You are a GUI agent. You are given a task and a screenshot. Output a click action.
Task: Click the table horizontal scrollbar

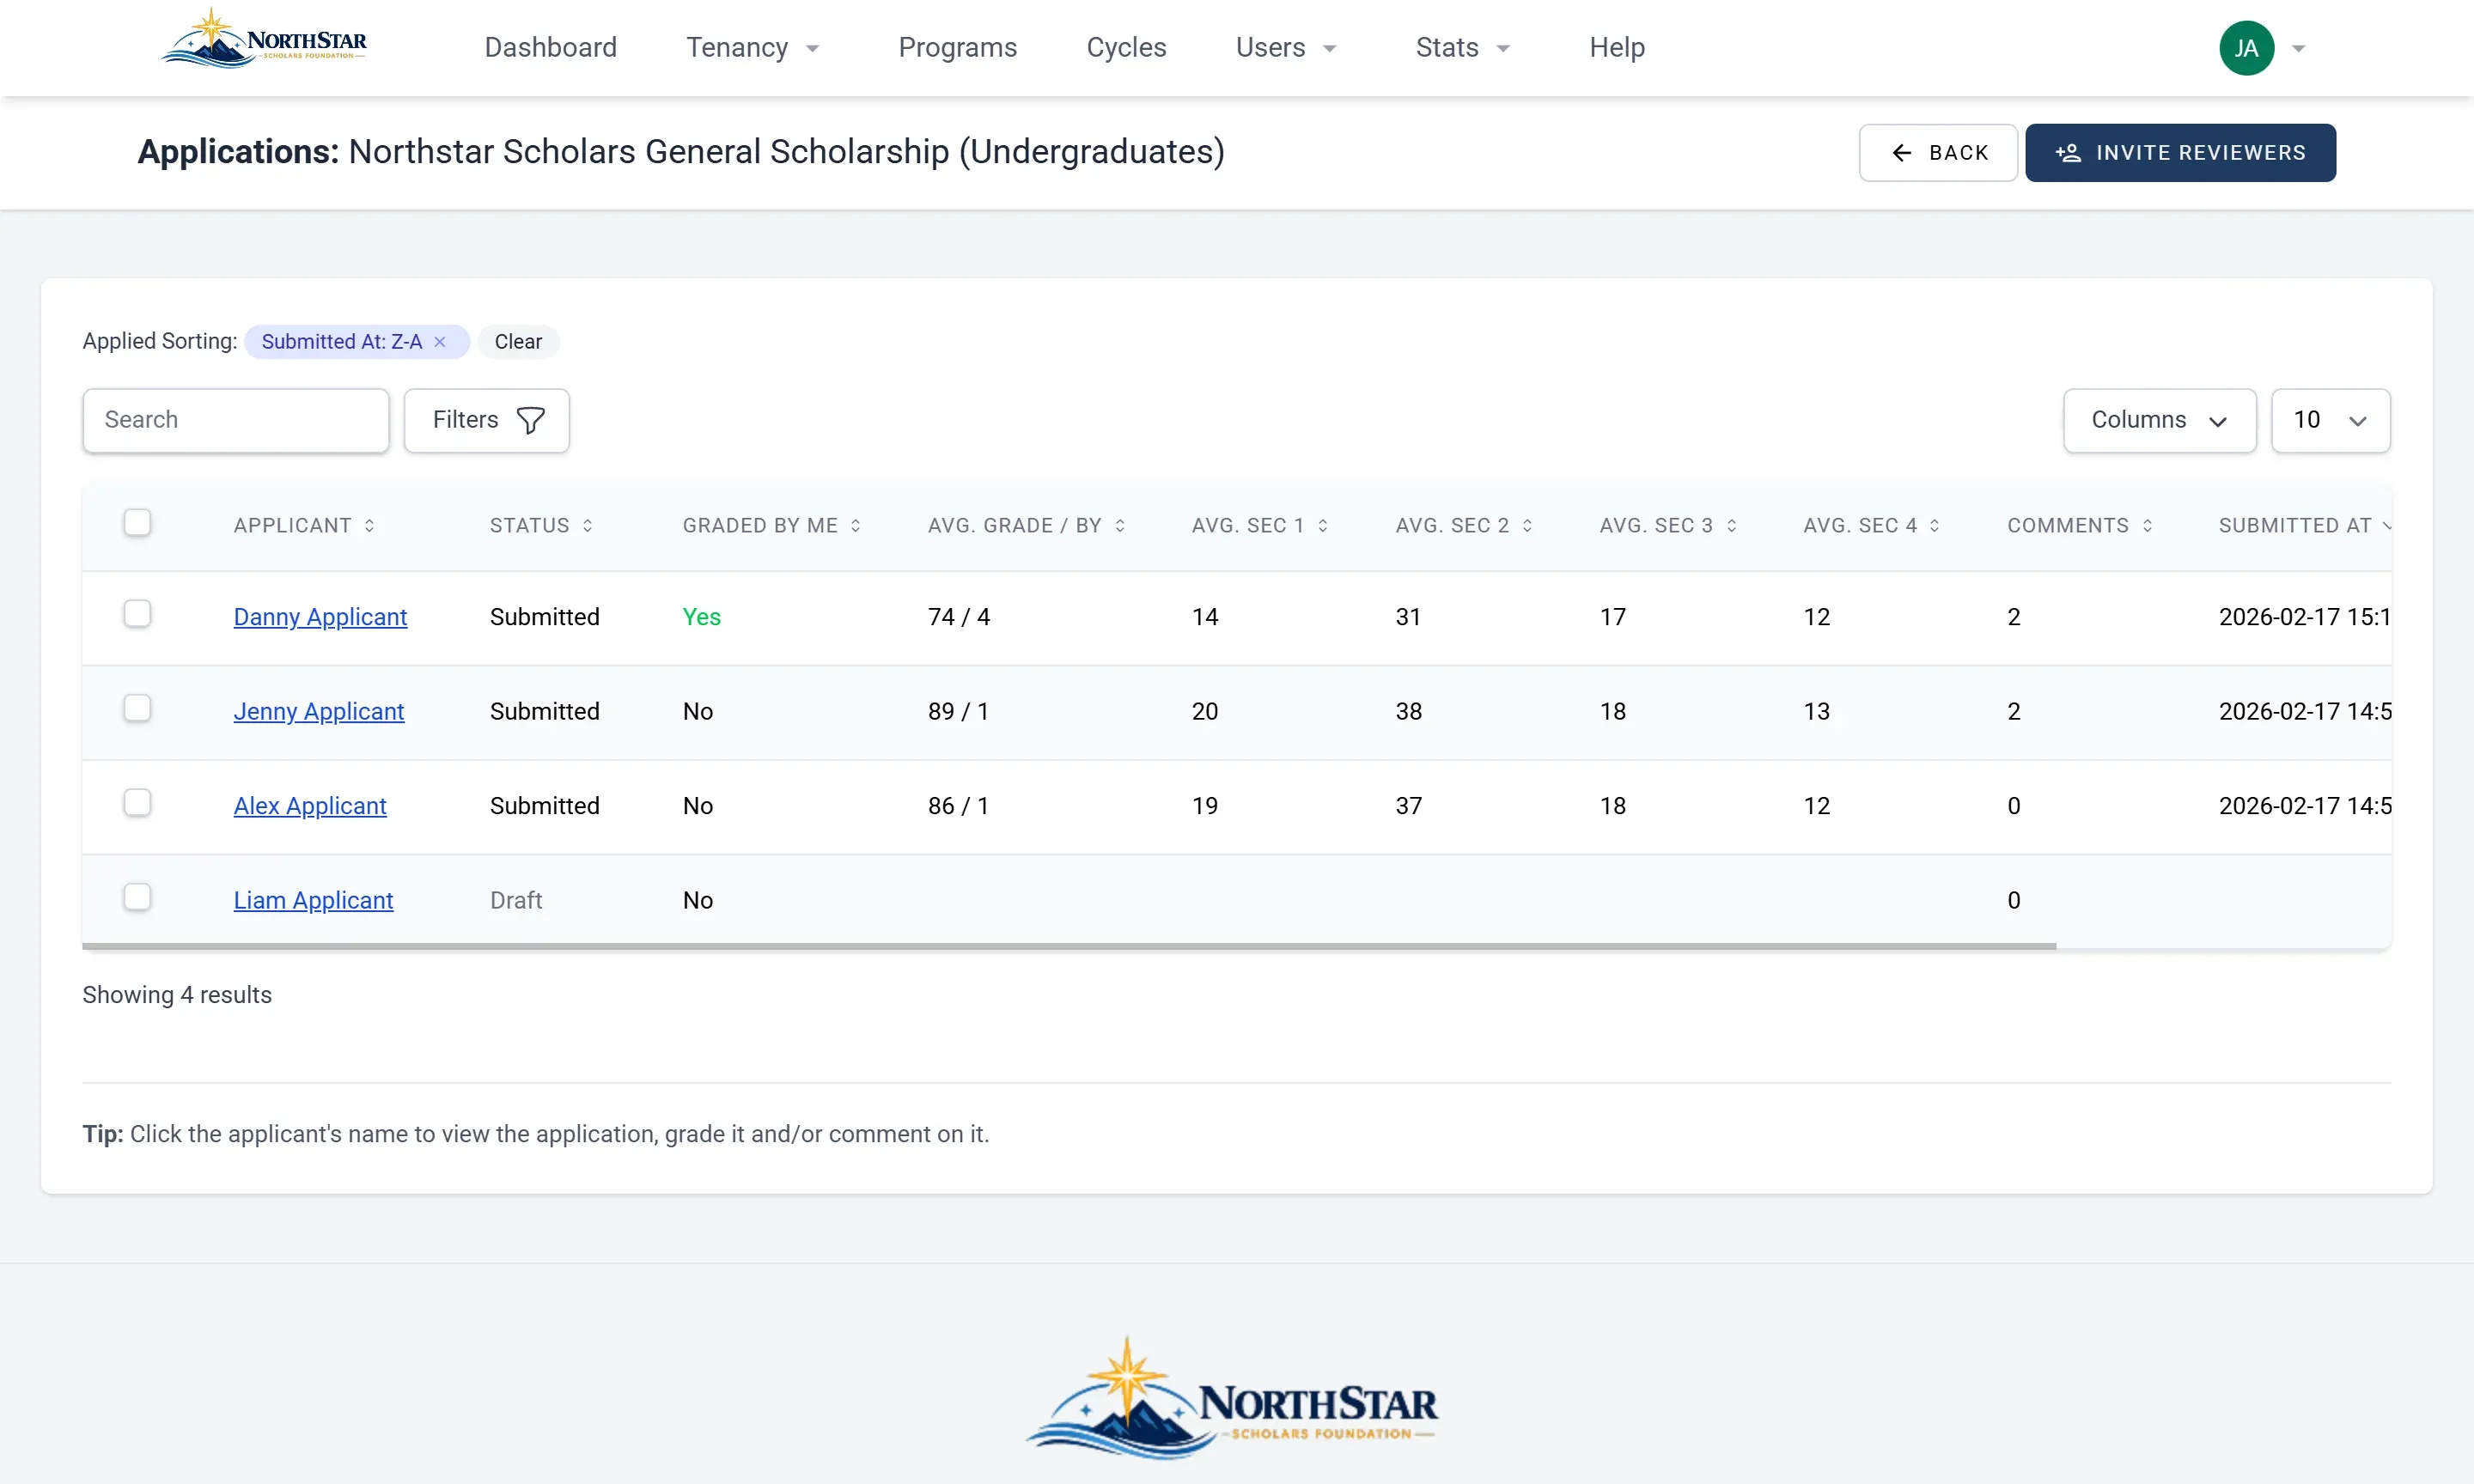tap(1069, 946)
